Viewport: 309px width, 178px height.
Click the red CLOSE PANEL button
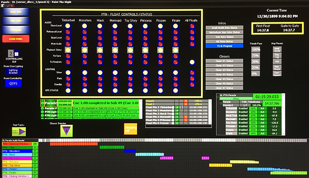pos(16,39)
